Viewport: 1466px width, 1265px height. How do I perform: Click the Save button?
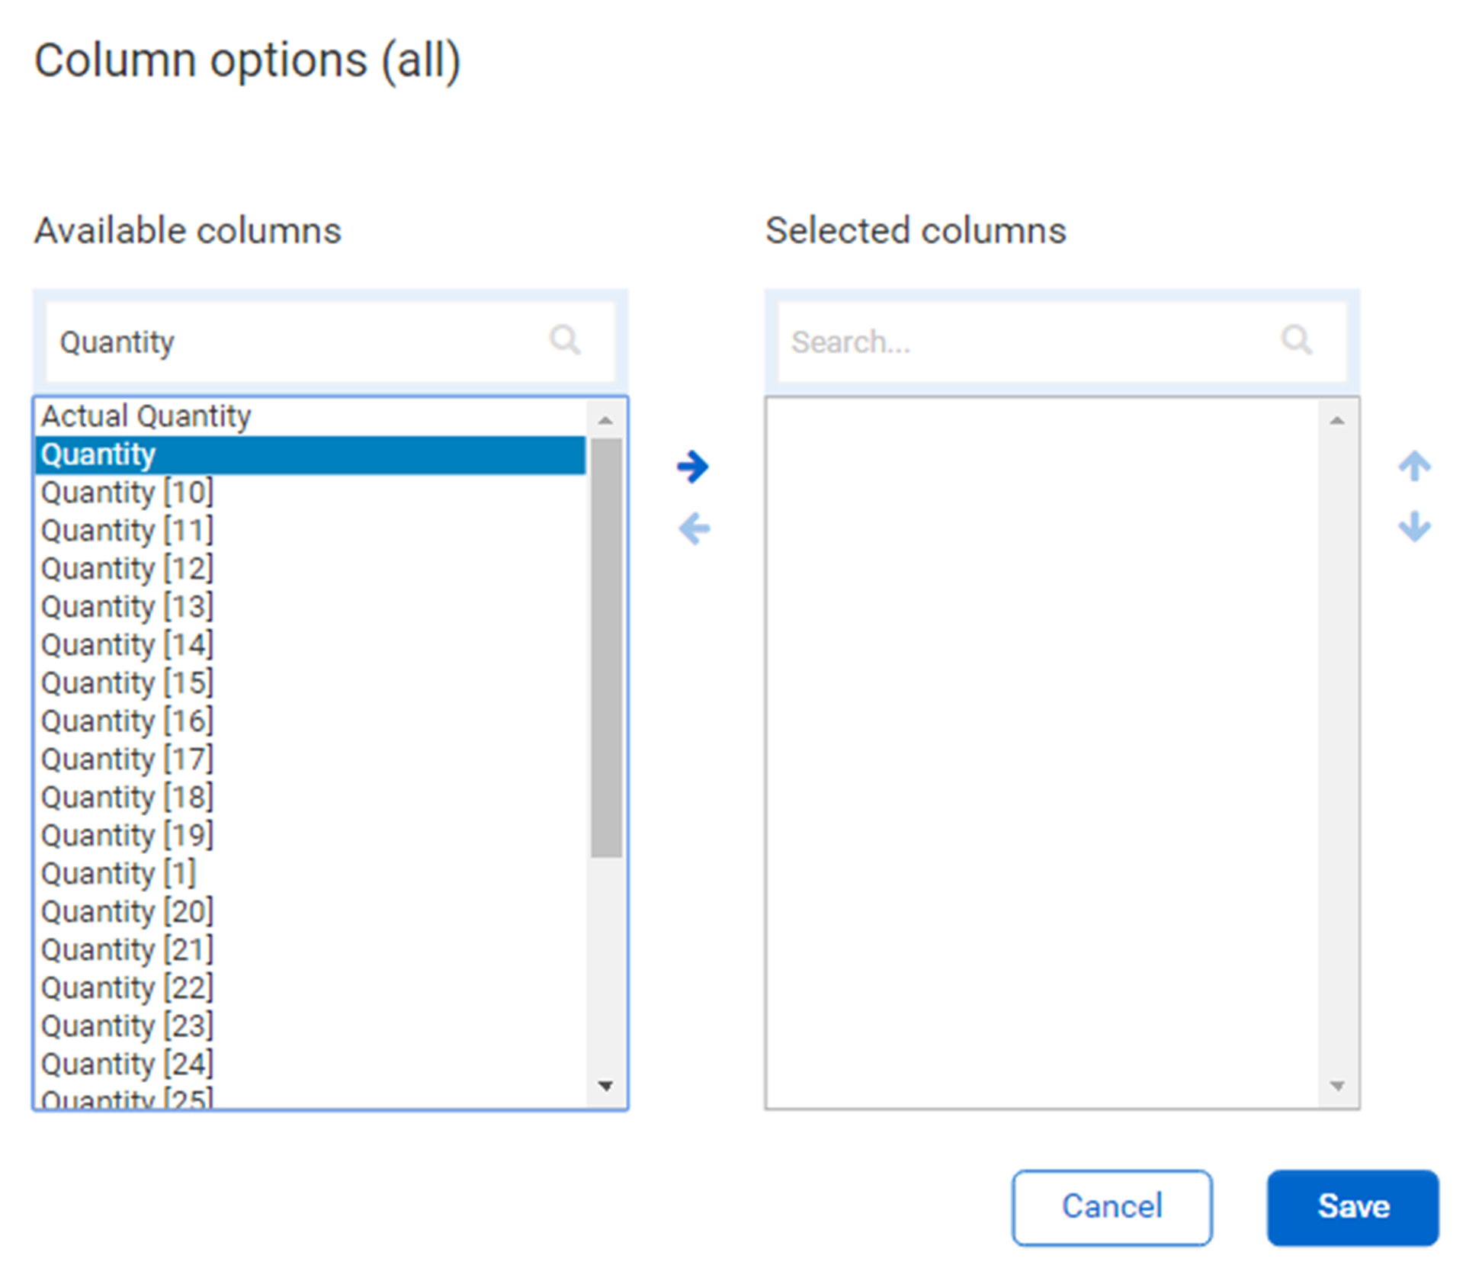(1352, 1207)
